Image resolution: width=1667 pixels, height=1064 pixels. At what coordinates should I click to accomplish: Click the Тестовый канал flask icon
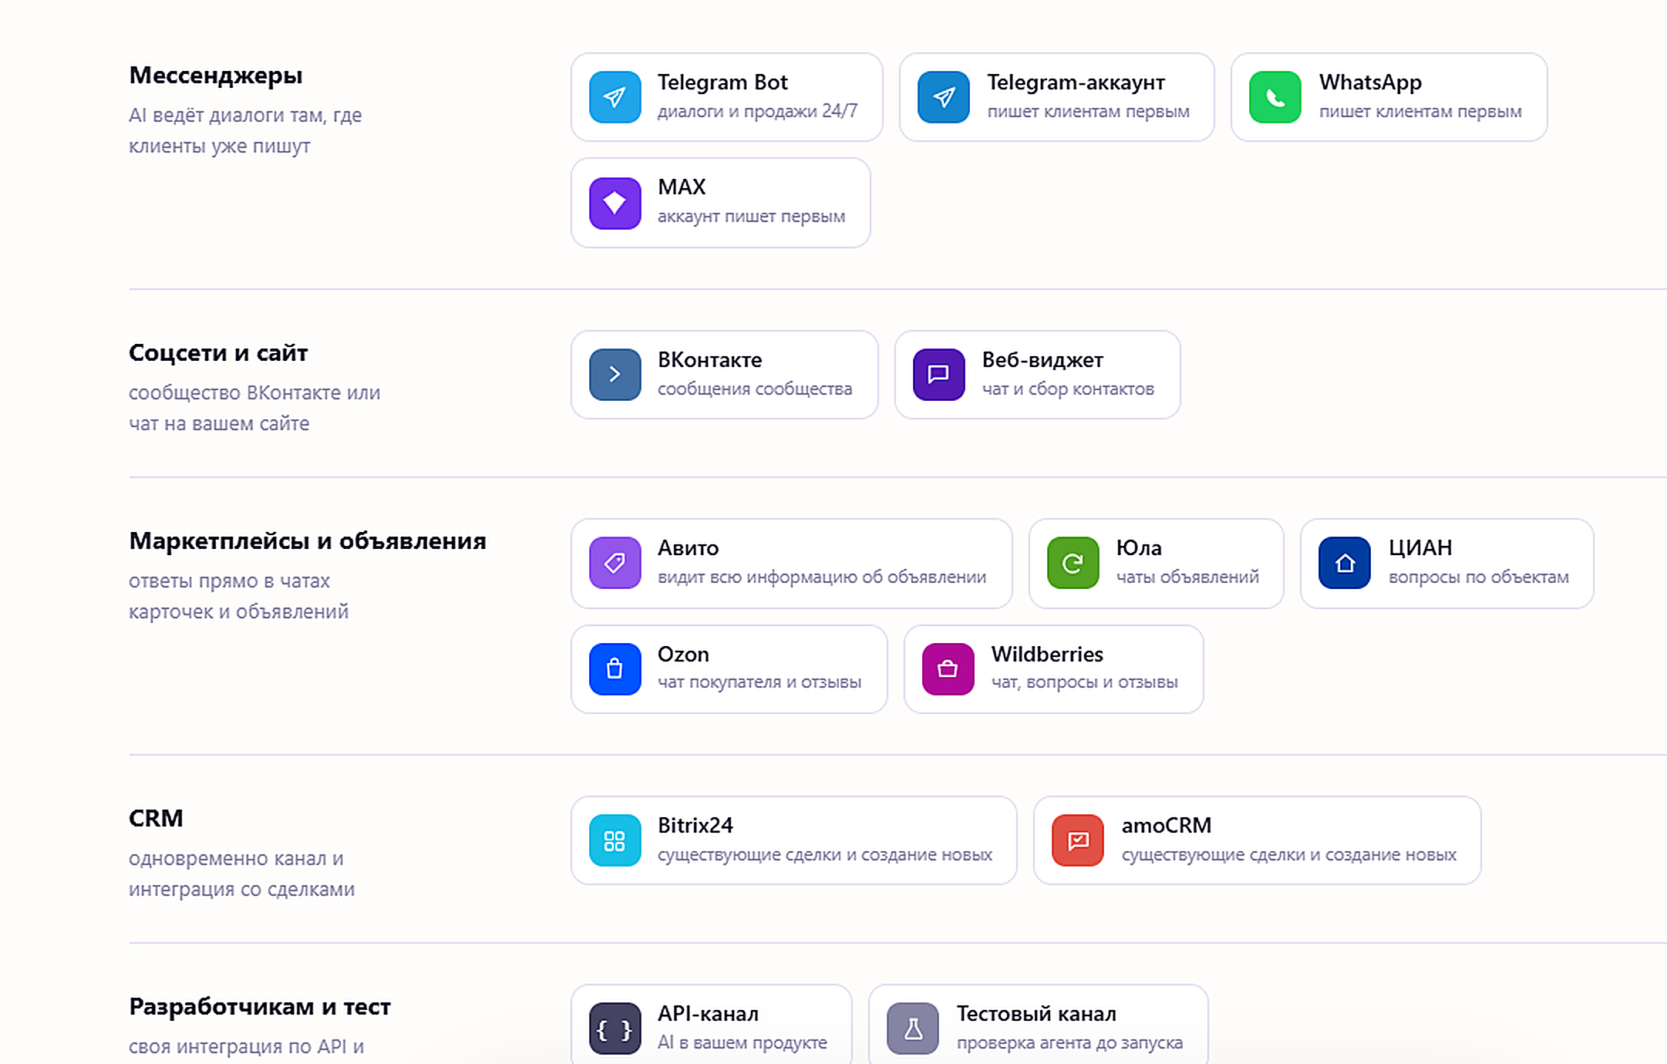point(912,1029)
